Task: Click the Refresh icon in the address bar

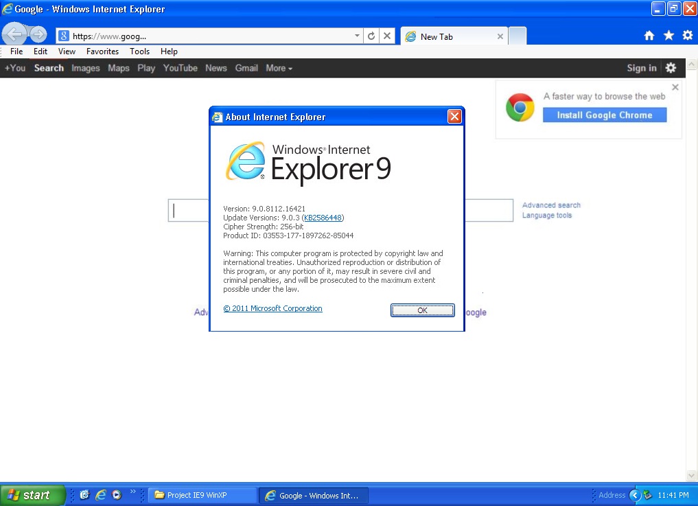Action: [x=371, y=36]
